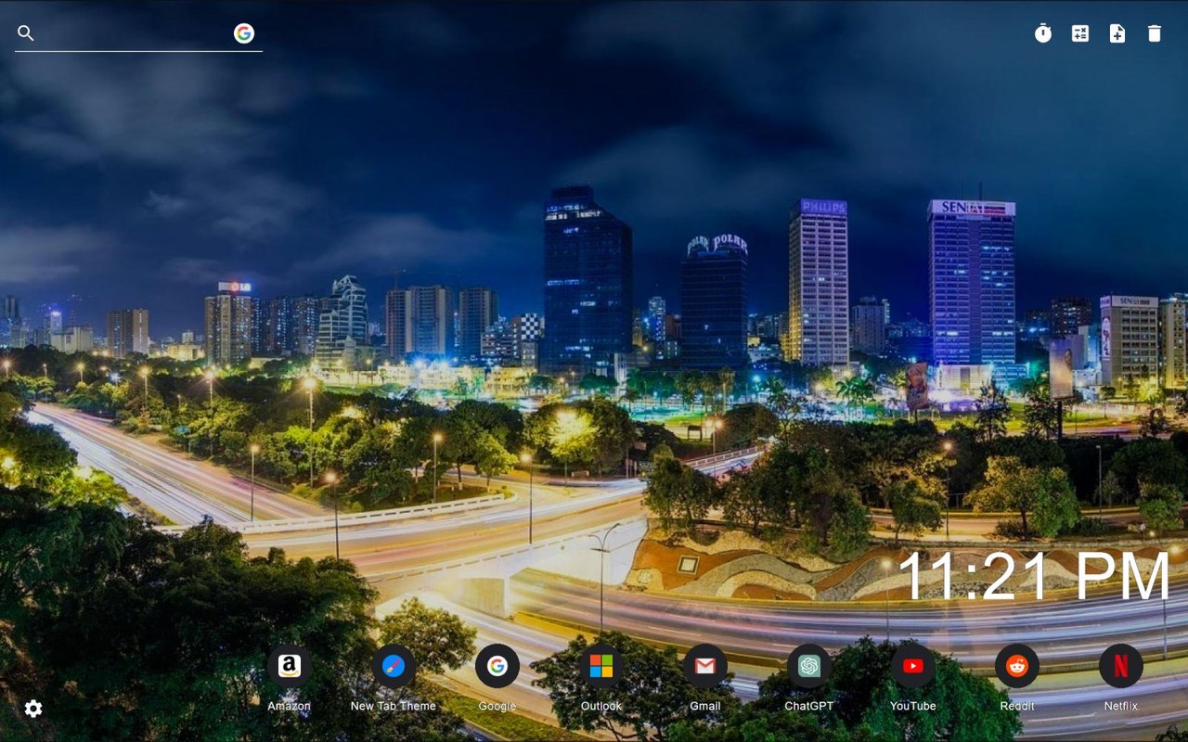Image resolution: width=1188 pixels, height=742 pixels.
Task: Open the Netflix shortcut
Action: tap(1121, 666)
